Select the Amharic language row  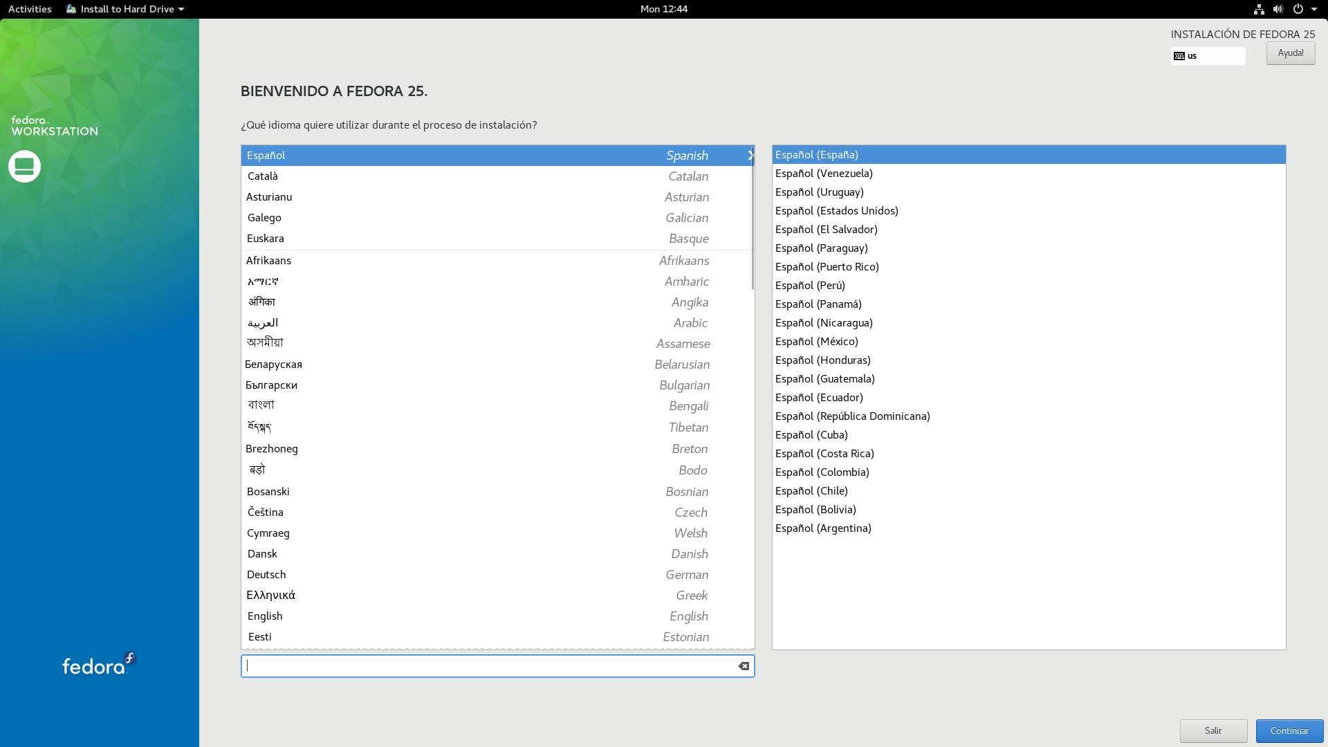tap(498, 282)
